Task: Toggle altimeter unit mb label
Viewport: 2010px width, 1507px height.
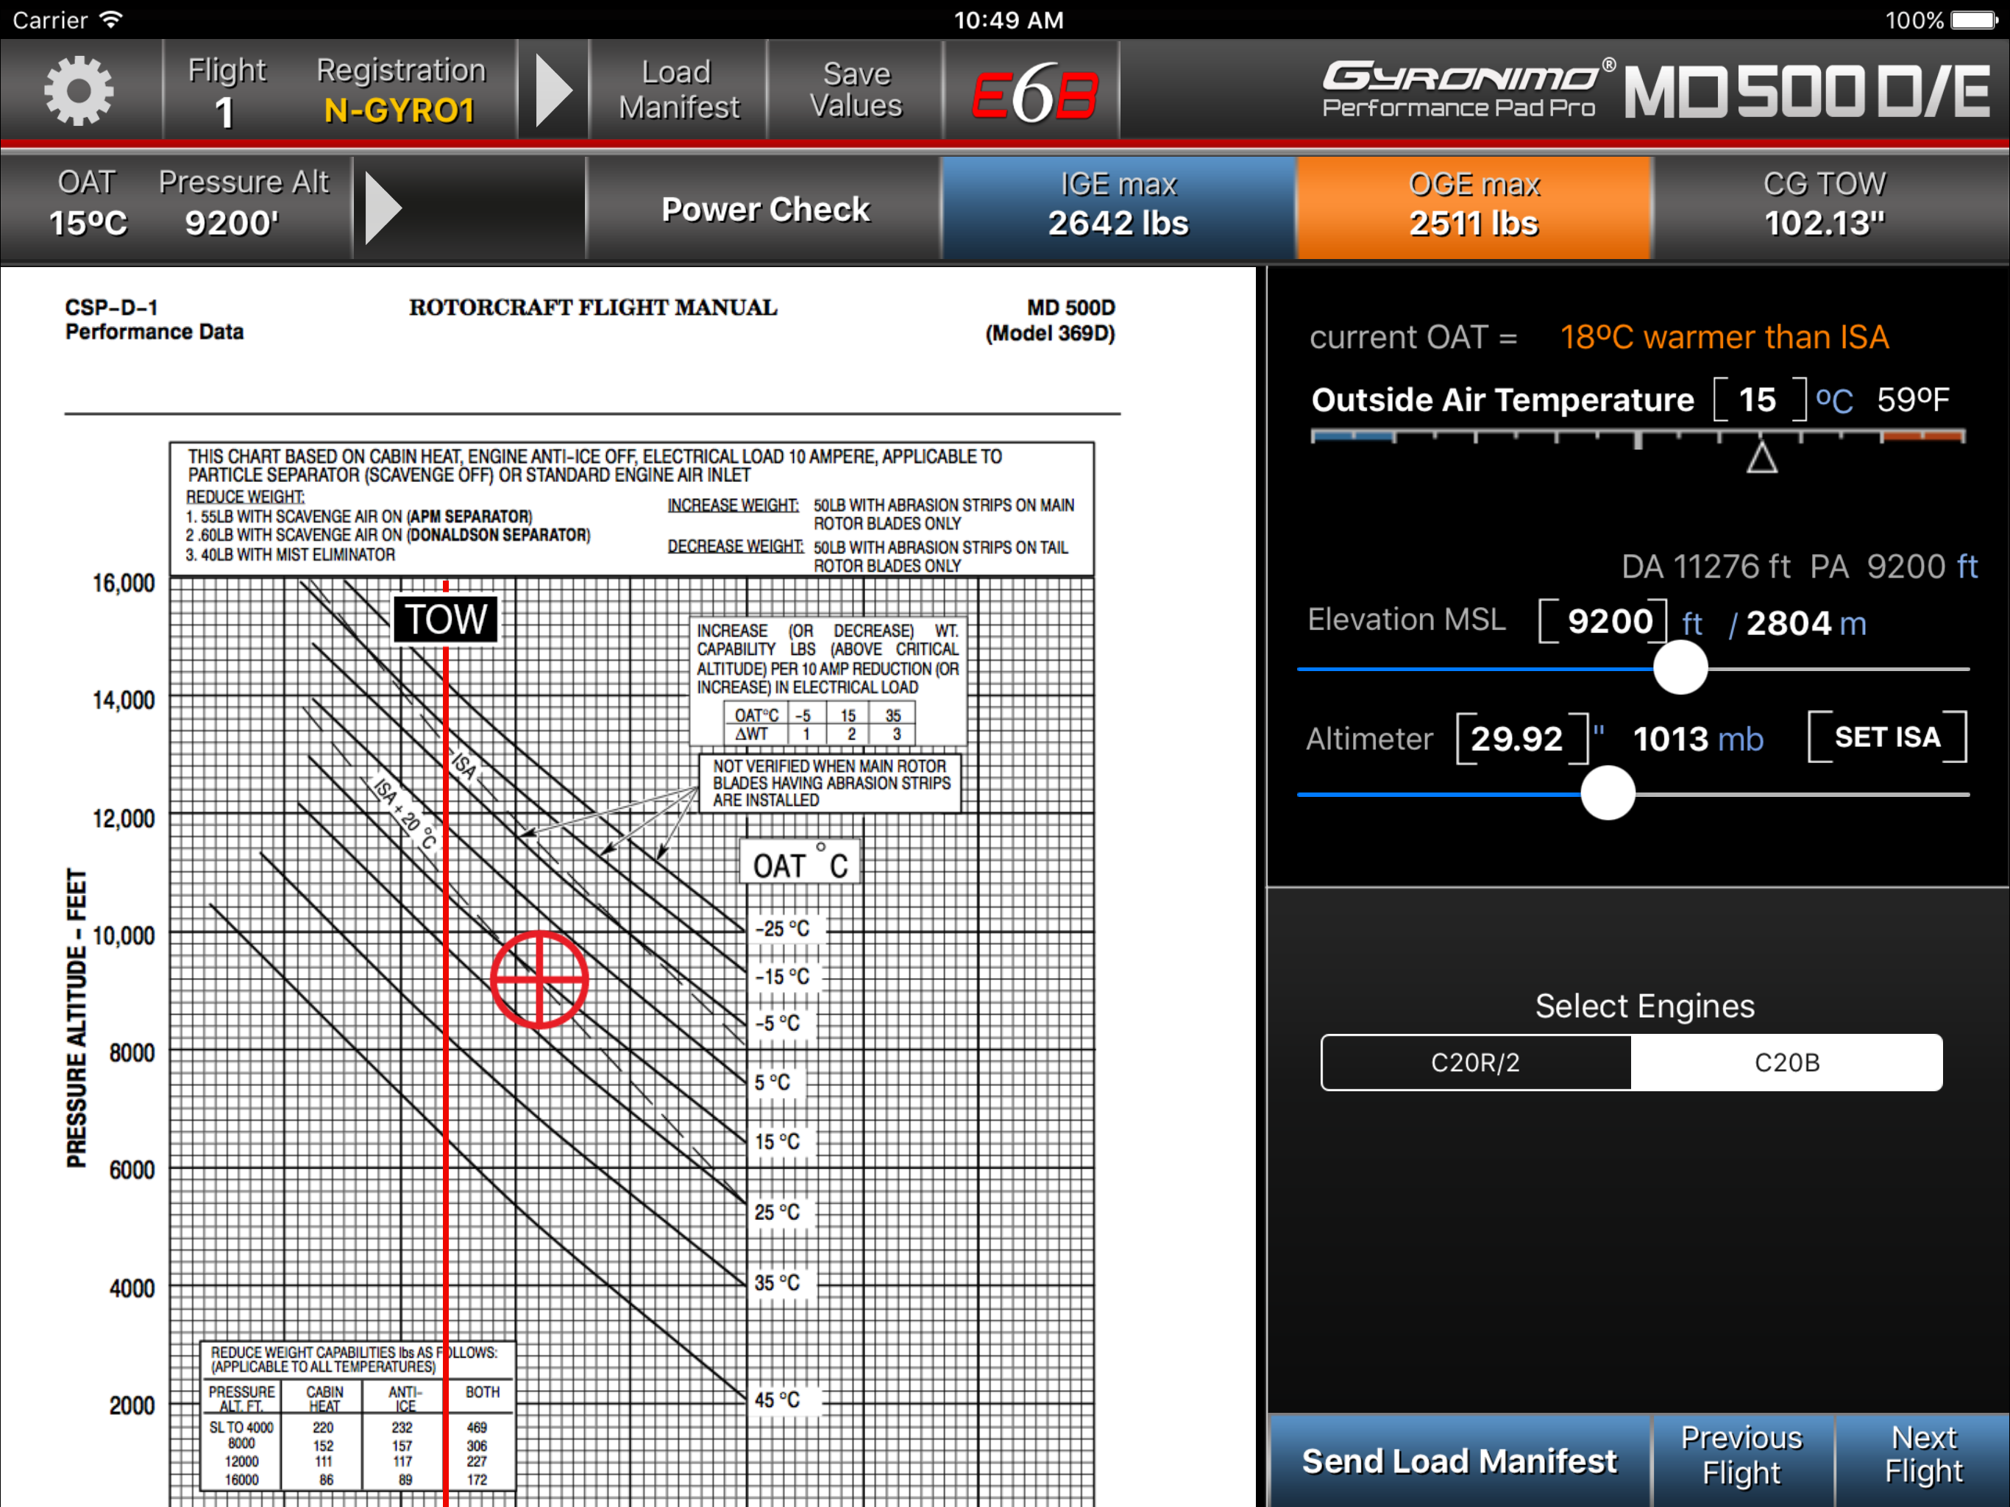Action: [x=1739, y=739]
